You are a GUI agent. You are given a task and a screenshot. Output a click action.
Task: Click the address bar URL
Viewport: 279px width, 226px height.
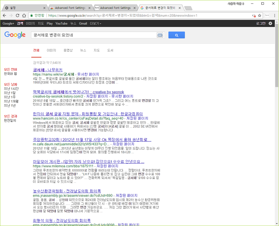click(123, 15)
